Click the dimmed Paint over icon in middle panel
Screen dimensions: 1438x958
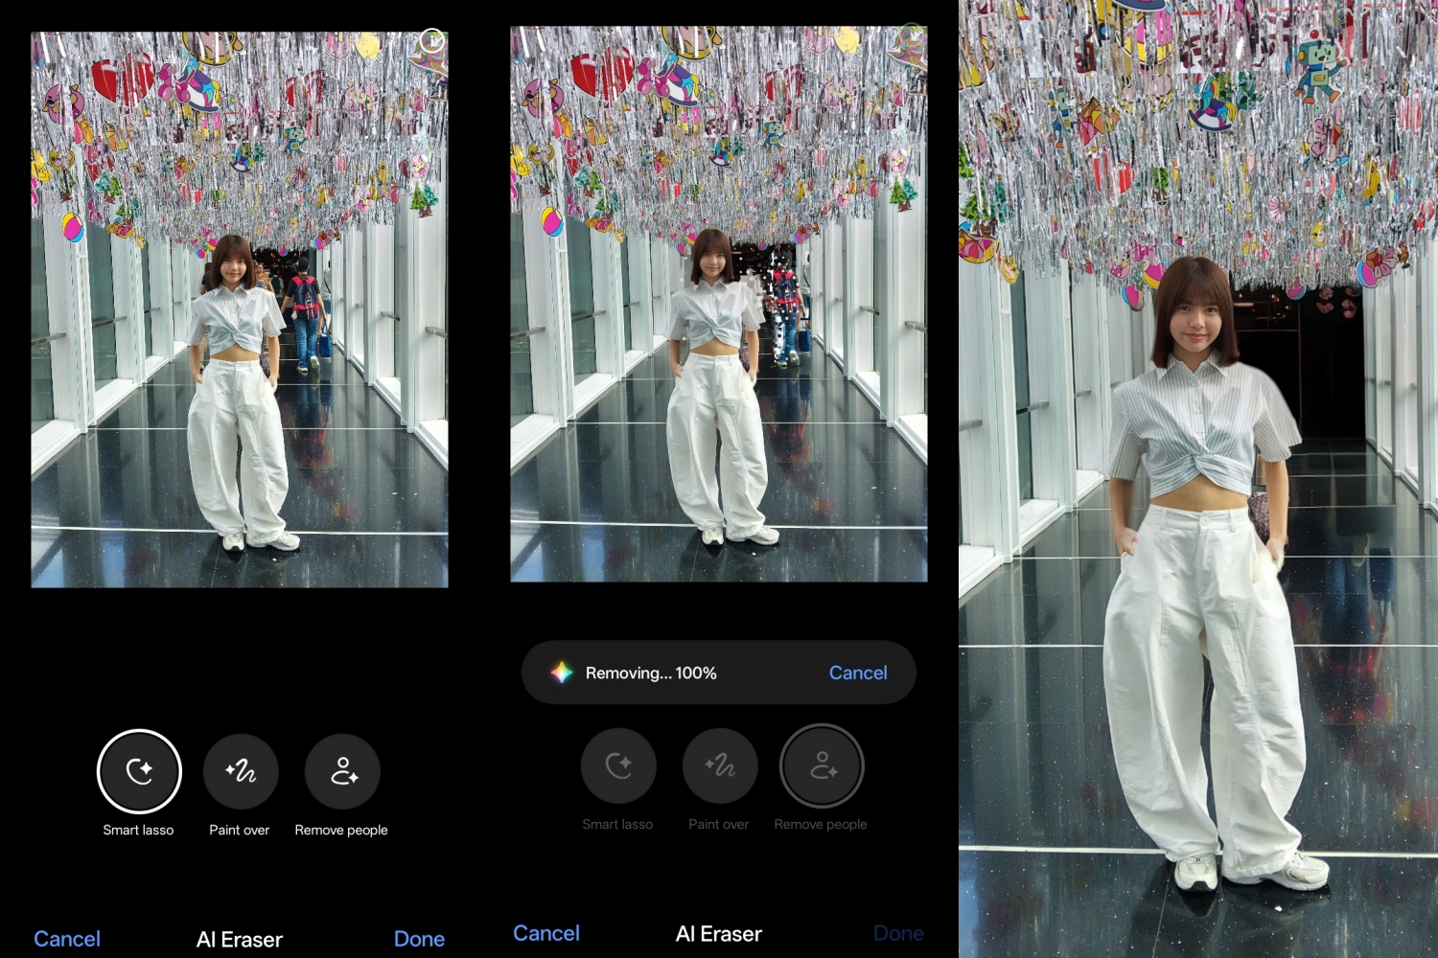point(719,765)
